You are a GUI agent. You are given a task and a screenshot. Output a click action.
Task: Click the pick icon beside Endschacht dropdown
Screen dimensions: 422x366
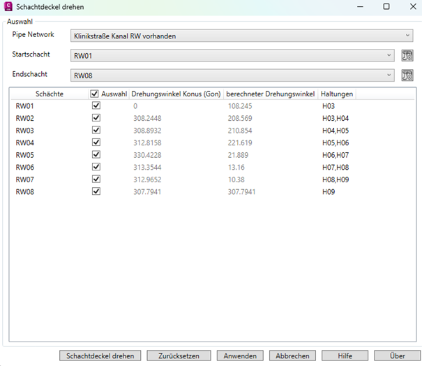(x=408, y=75)
